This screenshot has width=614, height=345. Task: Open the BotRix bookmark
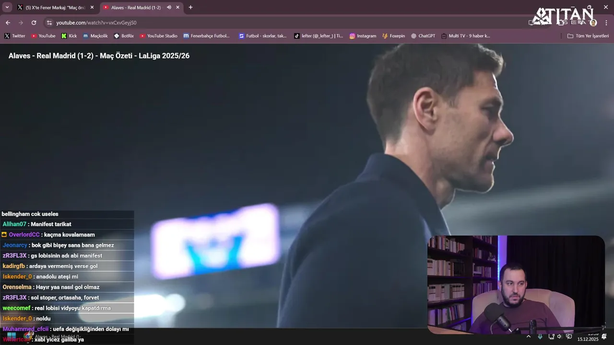tap(124, 36)
